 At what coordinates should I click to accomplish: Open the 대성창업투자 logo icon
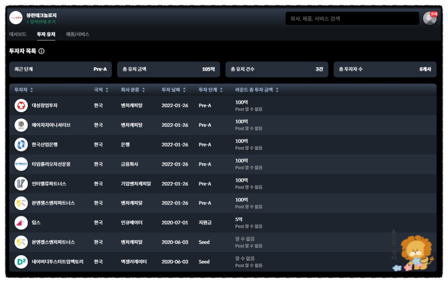(x=21, y=105)
